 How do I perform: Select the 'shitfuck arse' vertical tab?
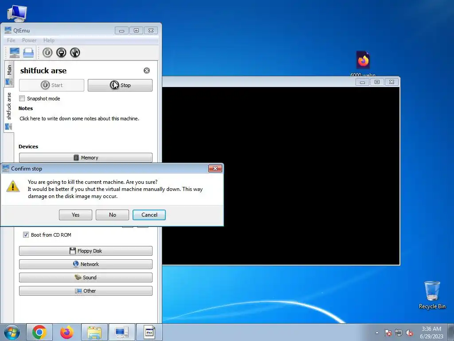(9, 110)
